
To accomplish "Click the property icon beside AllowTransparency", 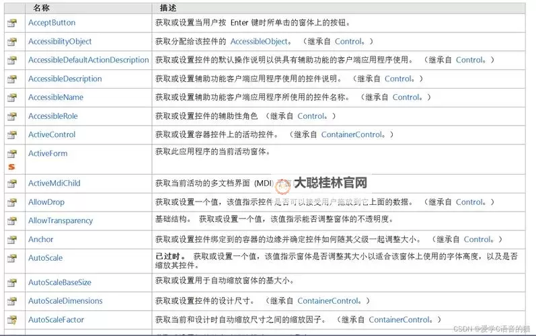I will click(12, 220).
